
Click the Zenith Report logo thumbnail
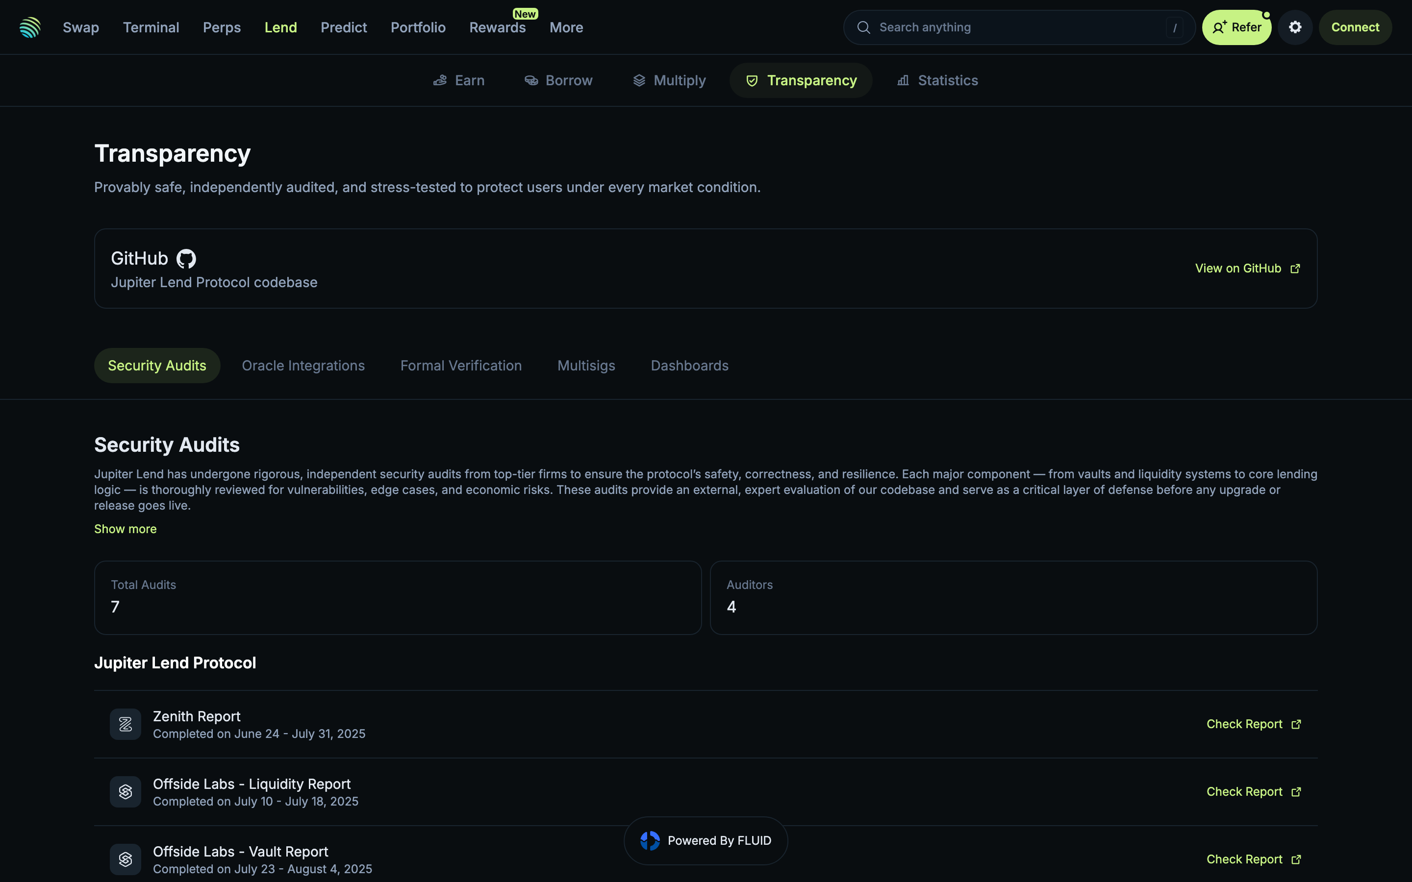pyautogui.click(x=125, y=724)
